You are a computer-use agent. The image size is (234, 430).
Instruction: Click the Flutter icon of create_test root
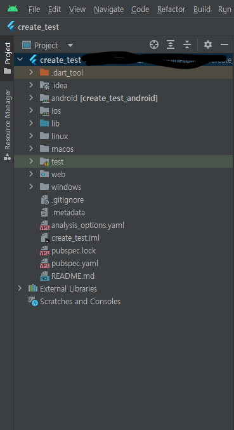pos(34,60)
